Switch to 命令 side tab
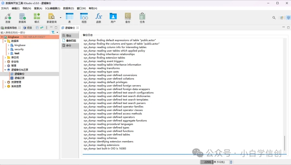This screenshot has width=291, height=165. coord(70,45)
